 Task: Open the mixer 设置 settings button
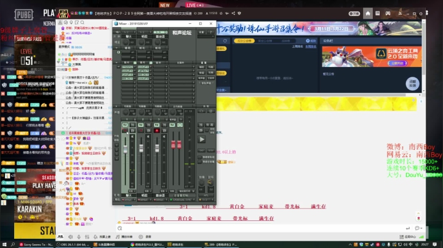point(201,32)
